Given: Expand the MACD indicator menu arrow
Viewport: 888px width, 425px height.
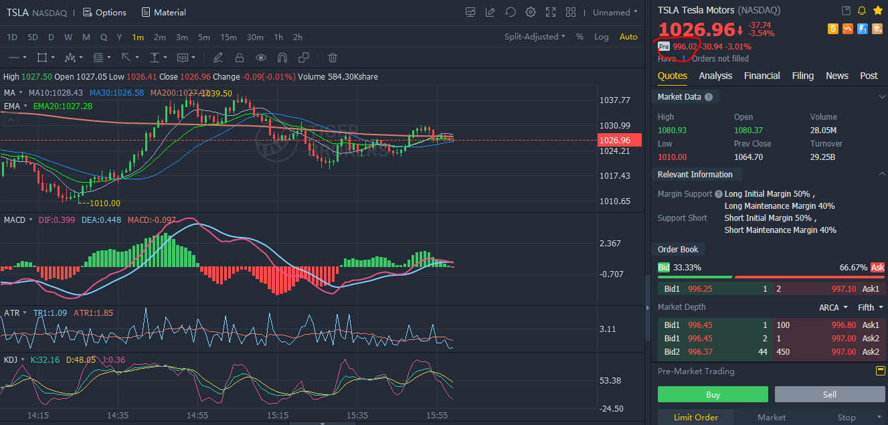Looking at the screenshot, I should pyautogui.click(x=30, y=220).
